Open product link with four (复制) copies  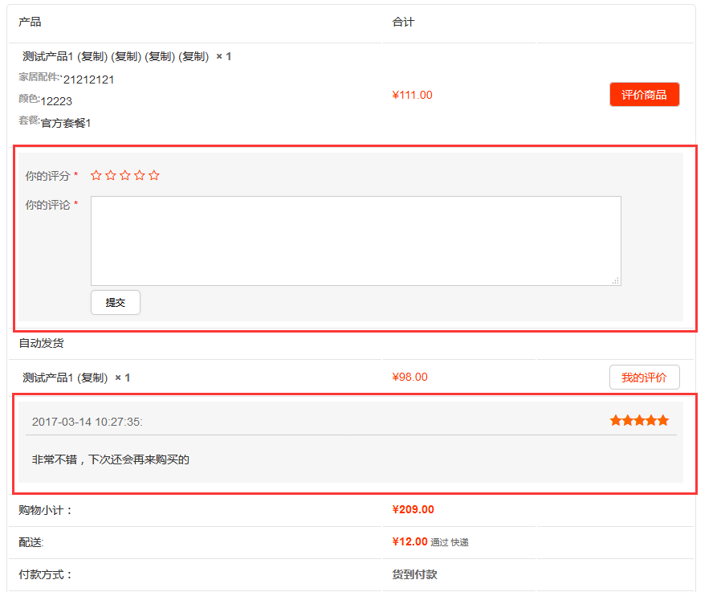[x=116, y=56]
